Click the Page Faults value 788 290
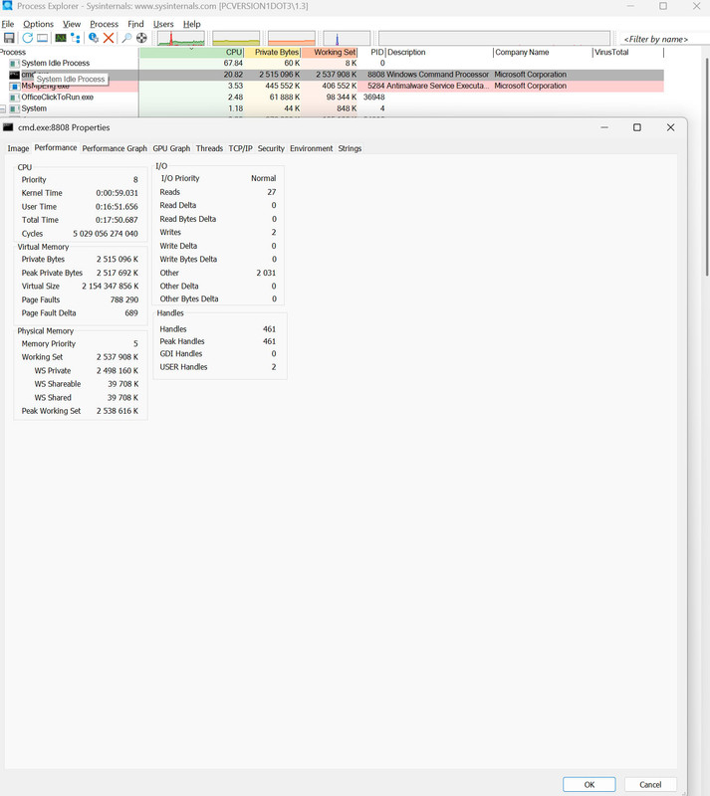 click(124, 299)
